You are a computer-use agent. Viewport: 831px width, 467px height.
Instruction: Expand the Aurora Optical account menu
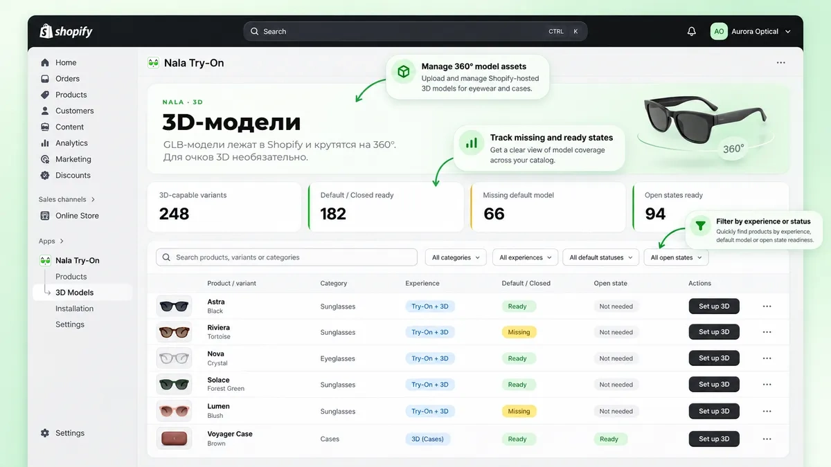788,32
